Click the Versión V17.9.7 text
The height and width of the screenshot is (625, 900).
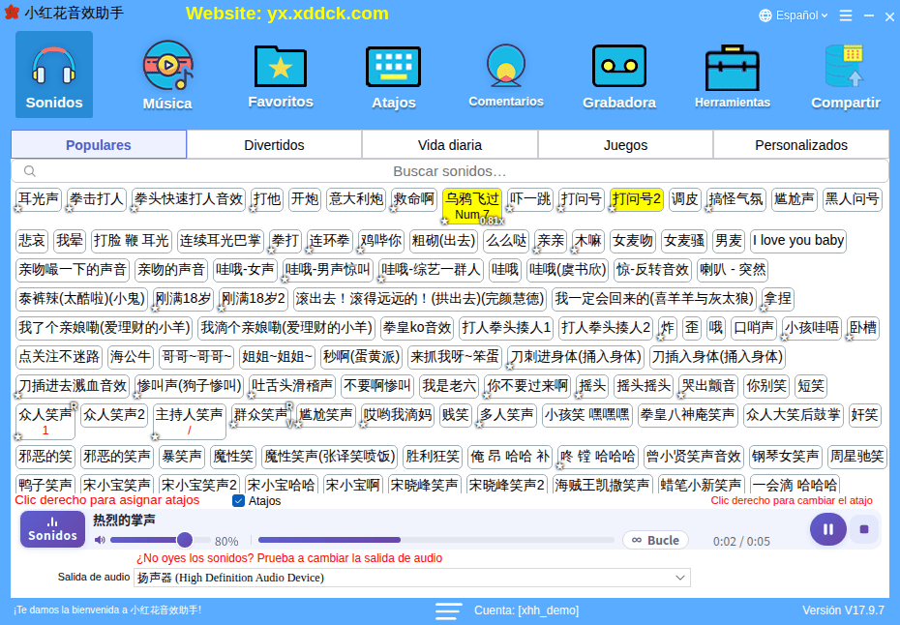[843, 610]
